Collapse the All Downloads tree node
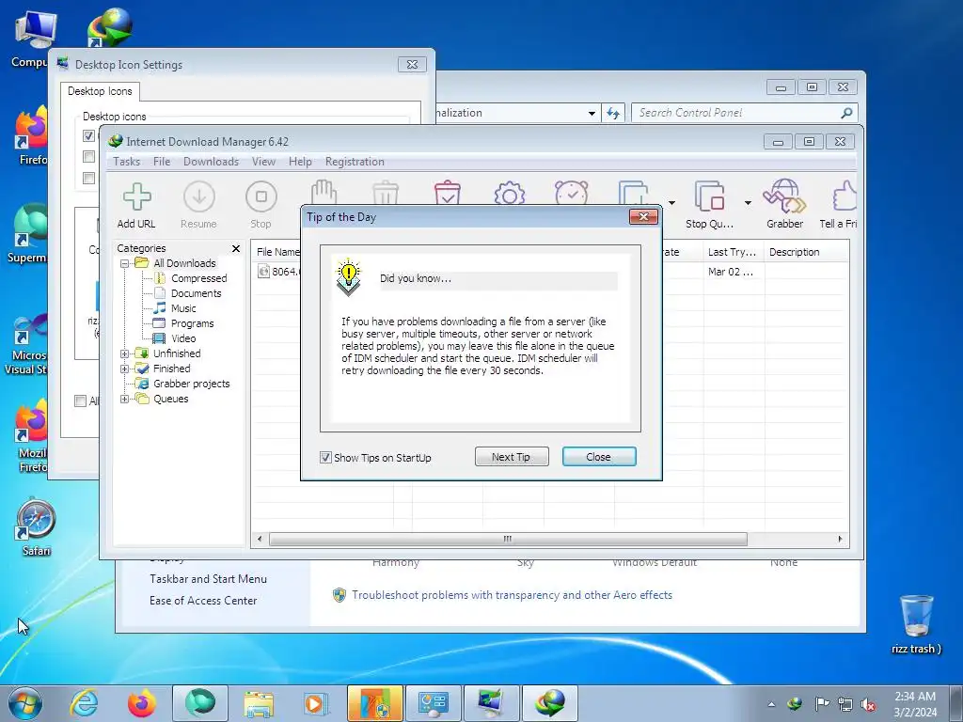 [125, 263]
